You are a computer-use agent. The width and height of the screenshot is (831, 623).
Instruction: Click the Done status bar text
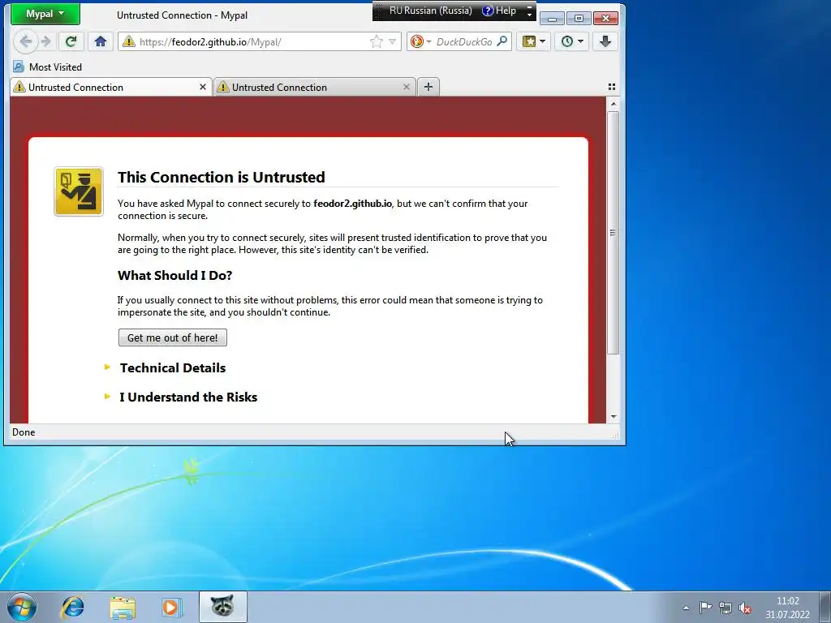pos(24,432)
